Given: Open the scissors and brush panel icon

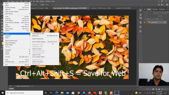Looking at the screenshot, I should pos(140,27).
